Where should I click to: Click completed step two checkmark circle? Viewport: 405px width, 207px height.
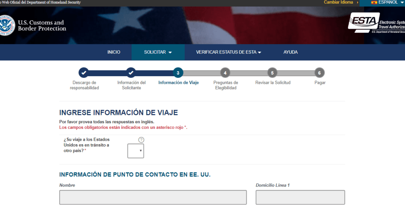131,73
